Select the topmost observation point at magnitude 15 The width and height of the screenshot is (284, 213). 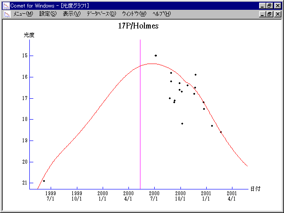pyautogui.click(x=156, y=56)
